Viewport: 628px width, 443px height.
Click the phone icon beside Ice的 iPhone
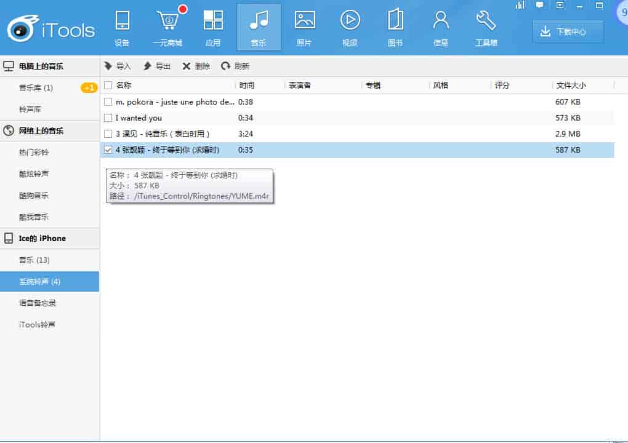coord(9,239)
